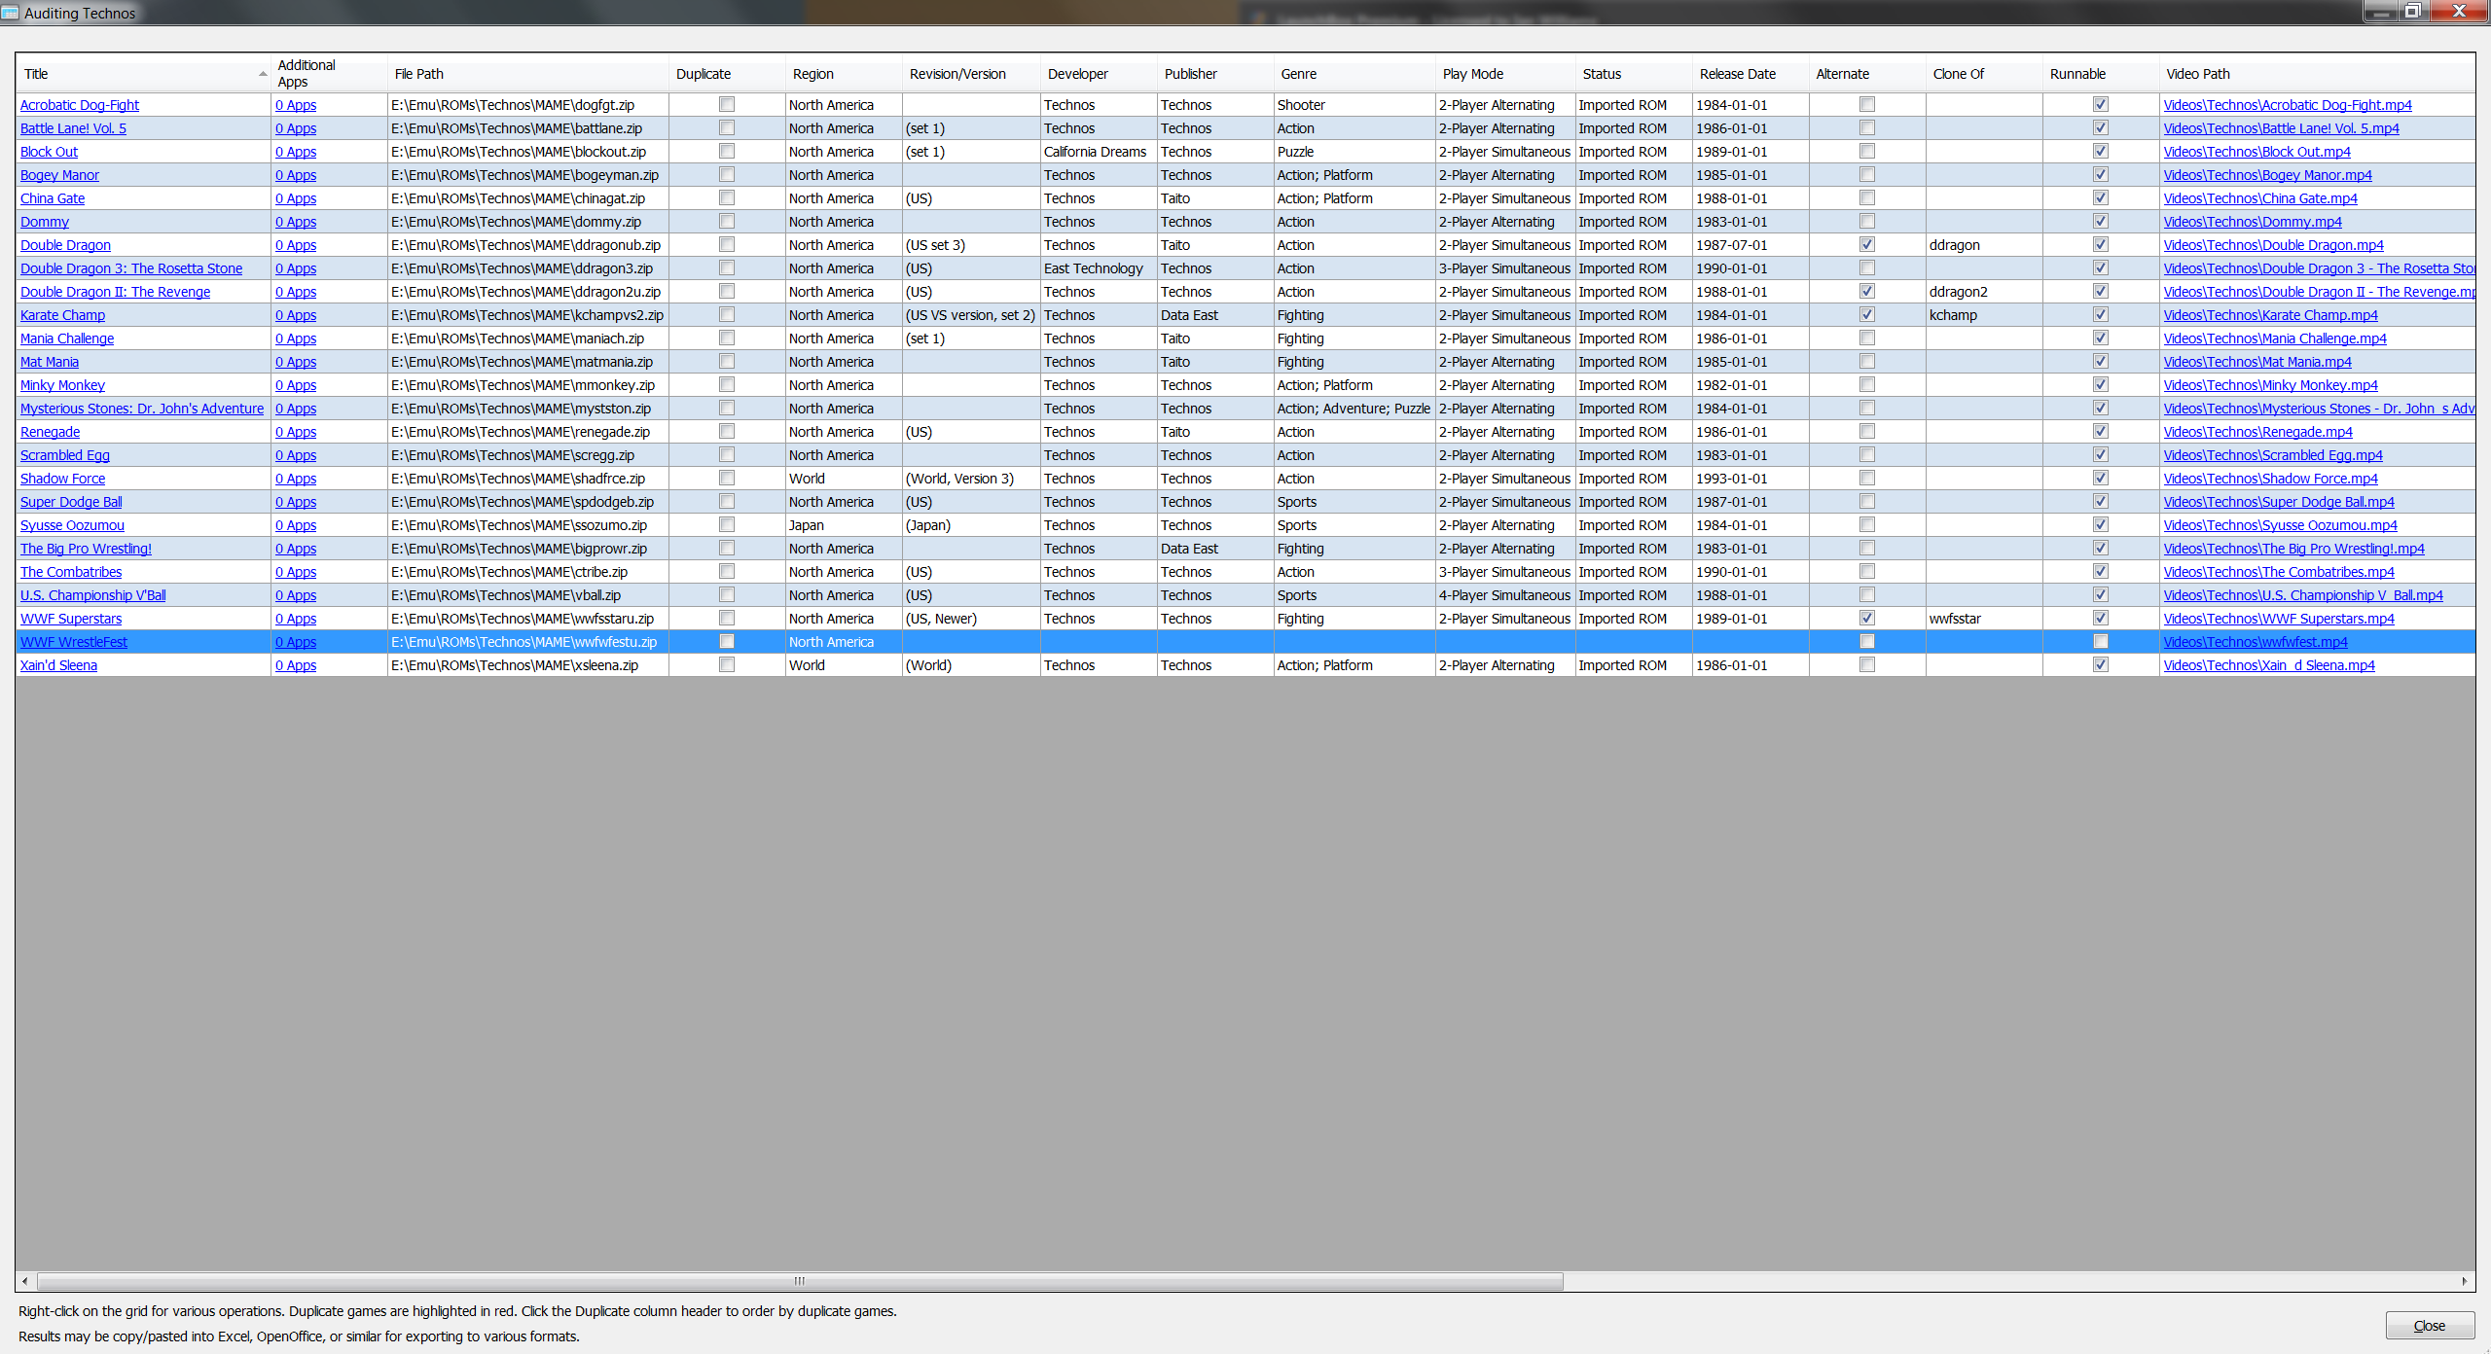This screenshot has width=2491, height=1354.
Task: Open the Mat Mania 0 Apps link
Action: 296,362
